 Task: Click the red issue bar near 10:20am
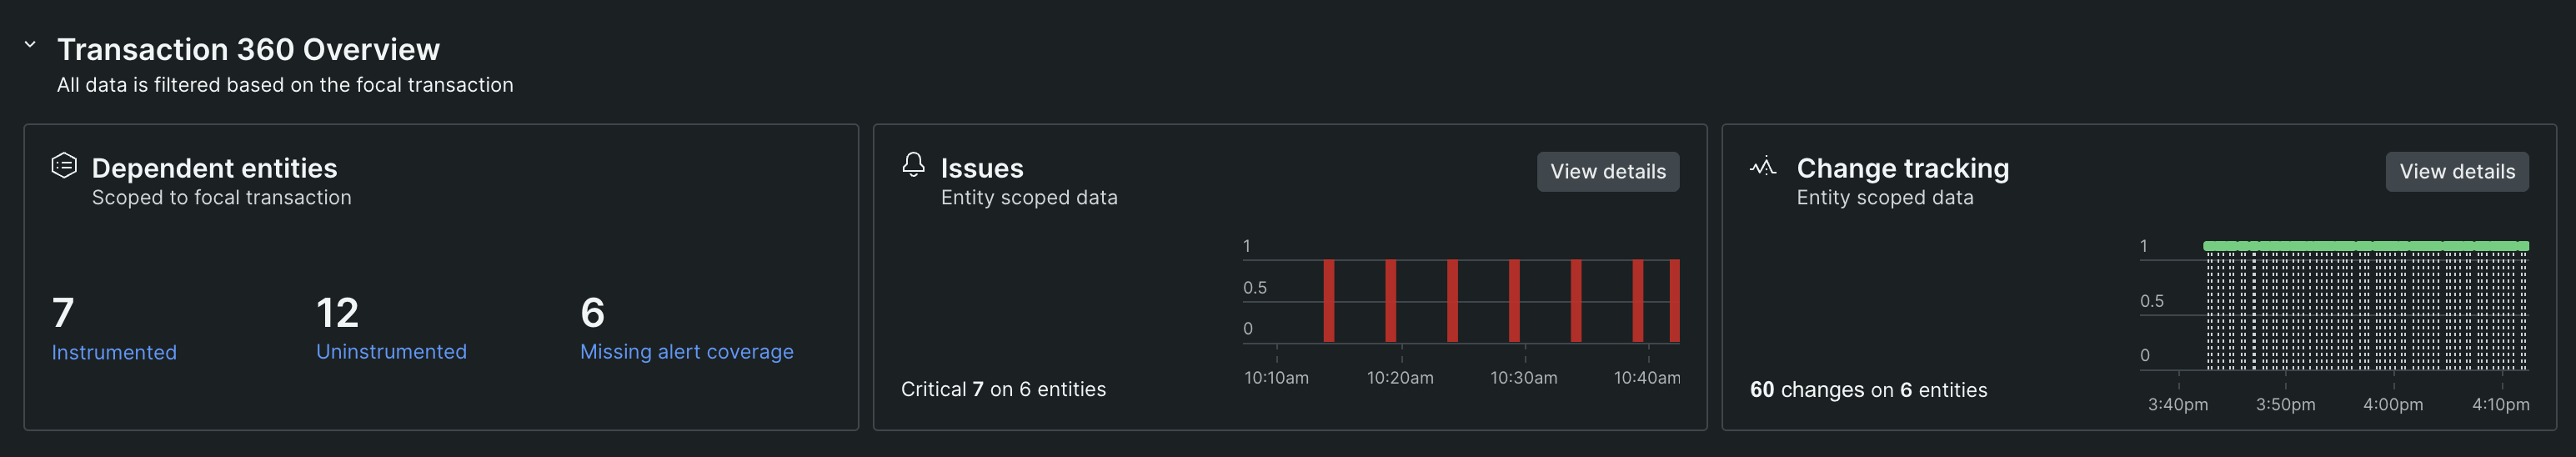coord(1390,301)
